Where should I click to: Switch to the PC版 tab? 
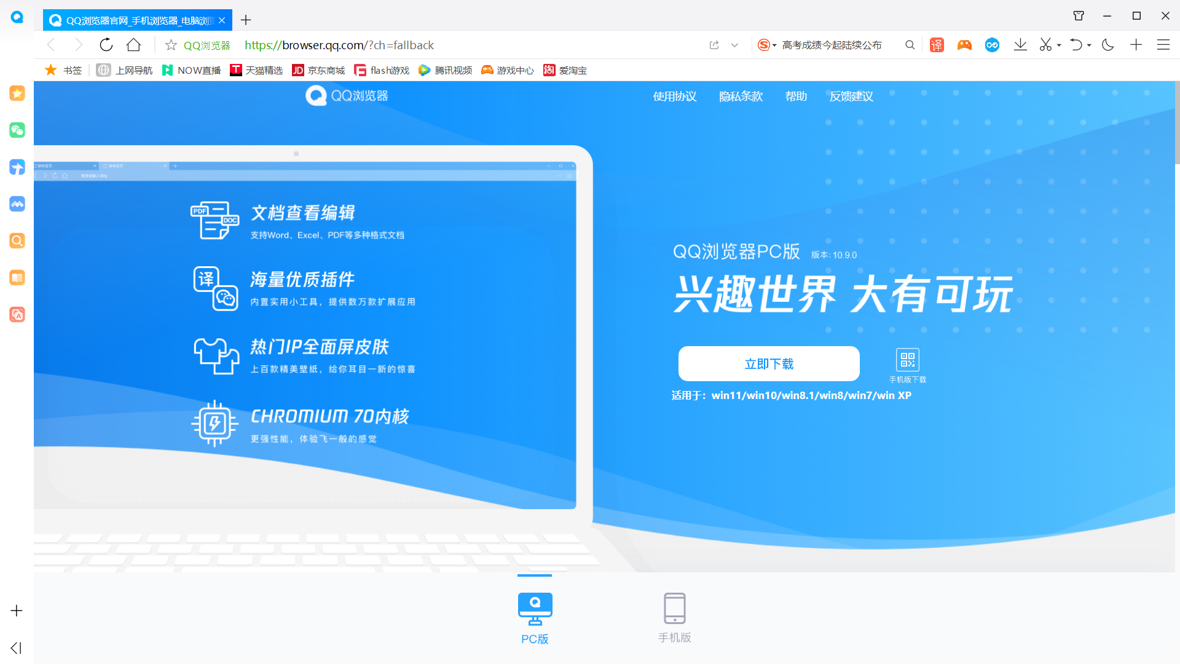click(535, 618)
